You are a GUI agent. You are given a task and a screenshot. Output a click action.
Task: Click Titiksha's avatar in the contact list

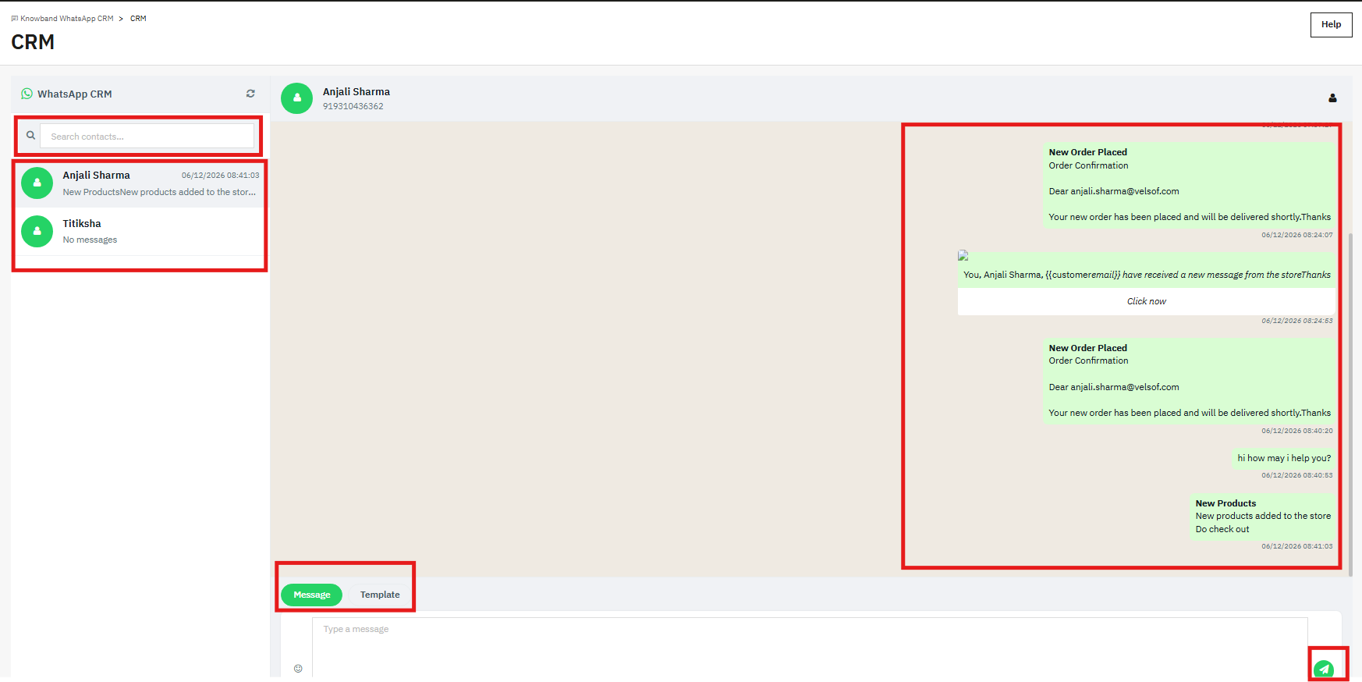point(37,231)
